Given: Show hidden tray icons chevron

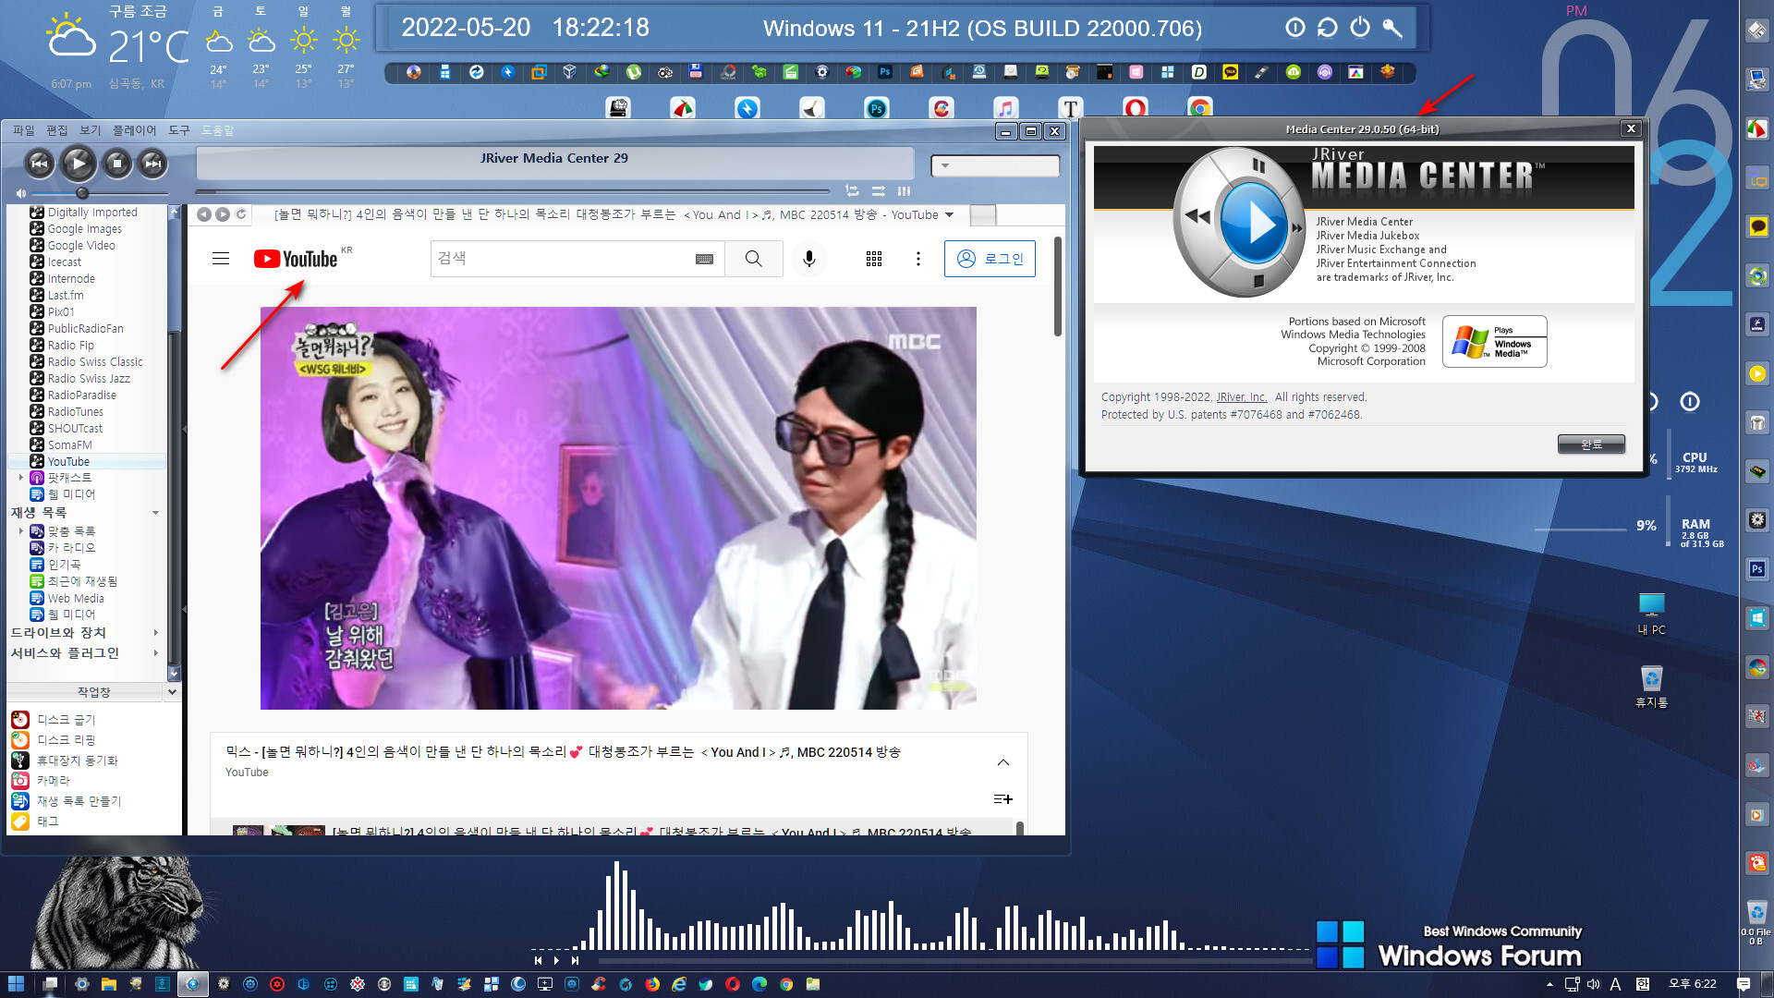Looking at the screenshot, I should tap(1549, 984).
